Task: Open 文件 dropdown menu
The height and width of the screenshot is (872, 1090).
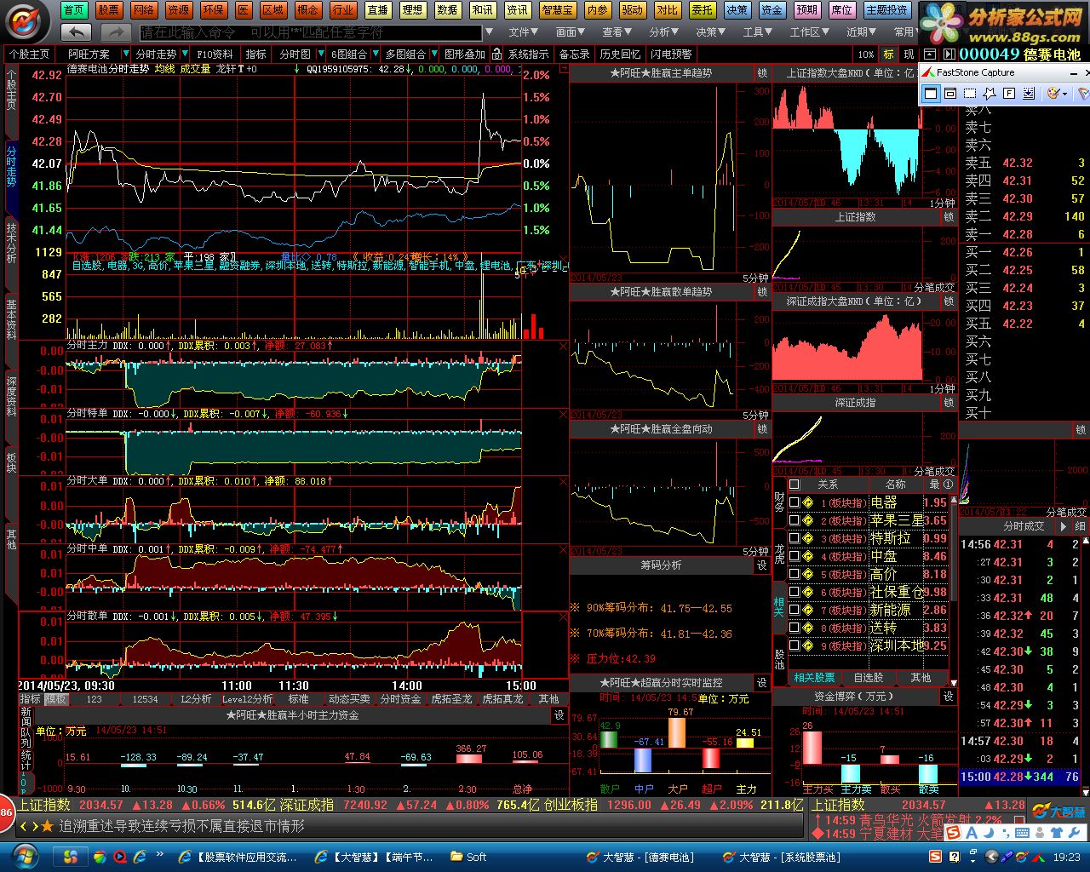Action: coord(525,32)
